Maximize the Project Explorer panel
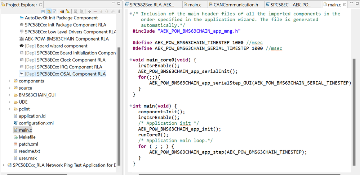 tap(119, 4)
